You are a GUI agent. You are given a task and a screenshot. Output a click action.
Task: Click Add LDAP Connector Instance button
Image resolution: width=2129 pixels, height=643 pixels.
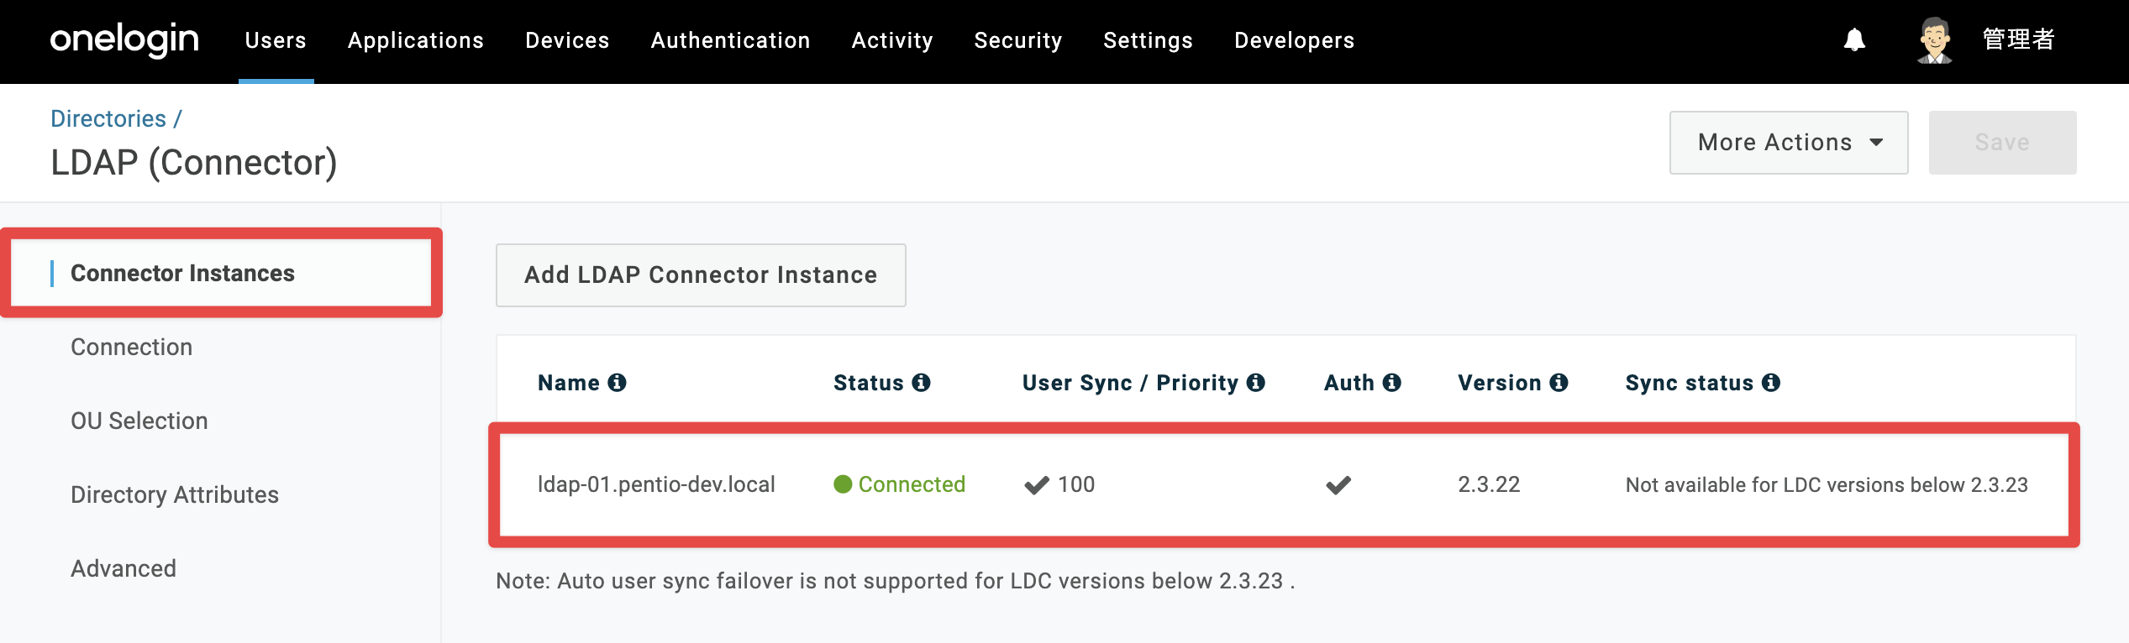click(701, 275)
